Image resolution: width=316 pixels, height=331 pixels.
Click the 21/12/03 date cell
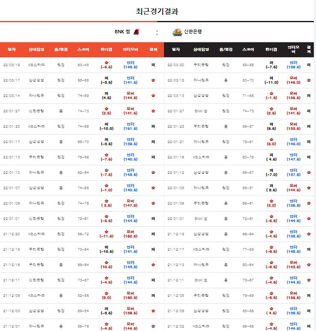[x=12, y=311]
